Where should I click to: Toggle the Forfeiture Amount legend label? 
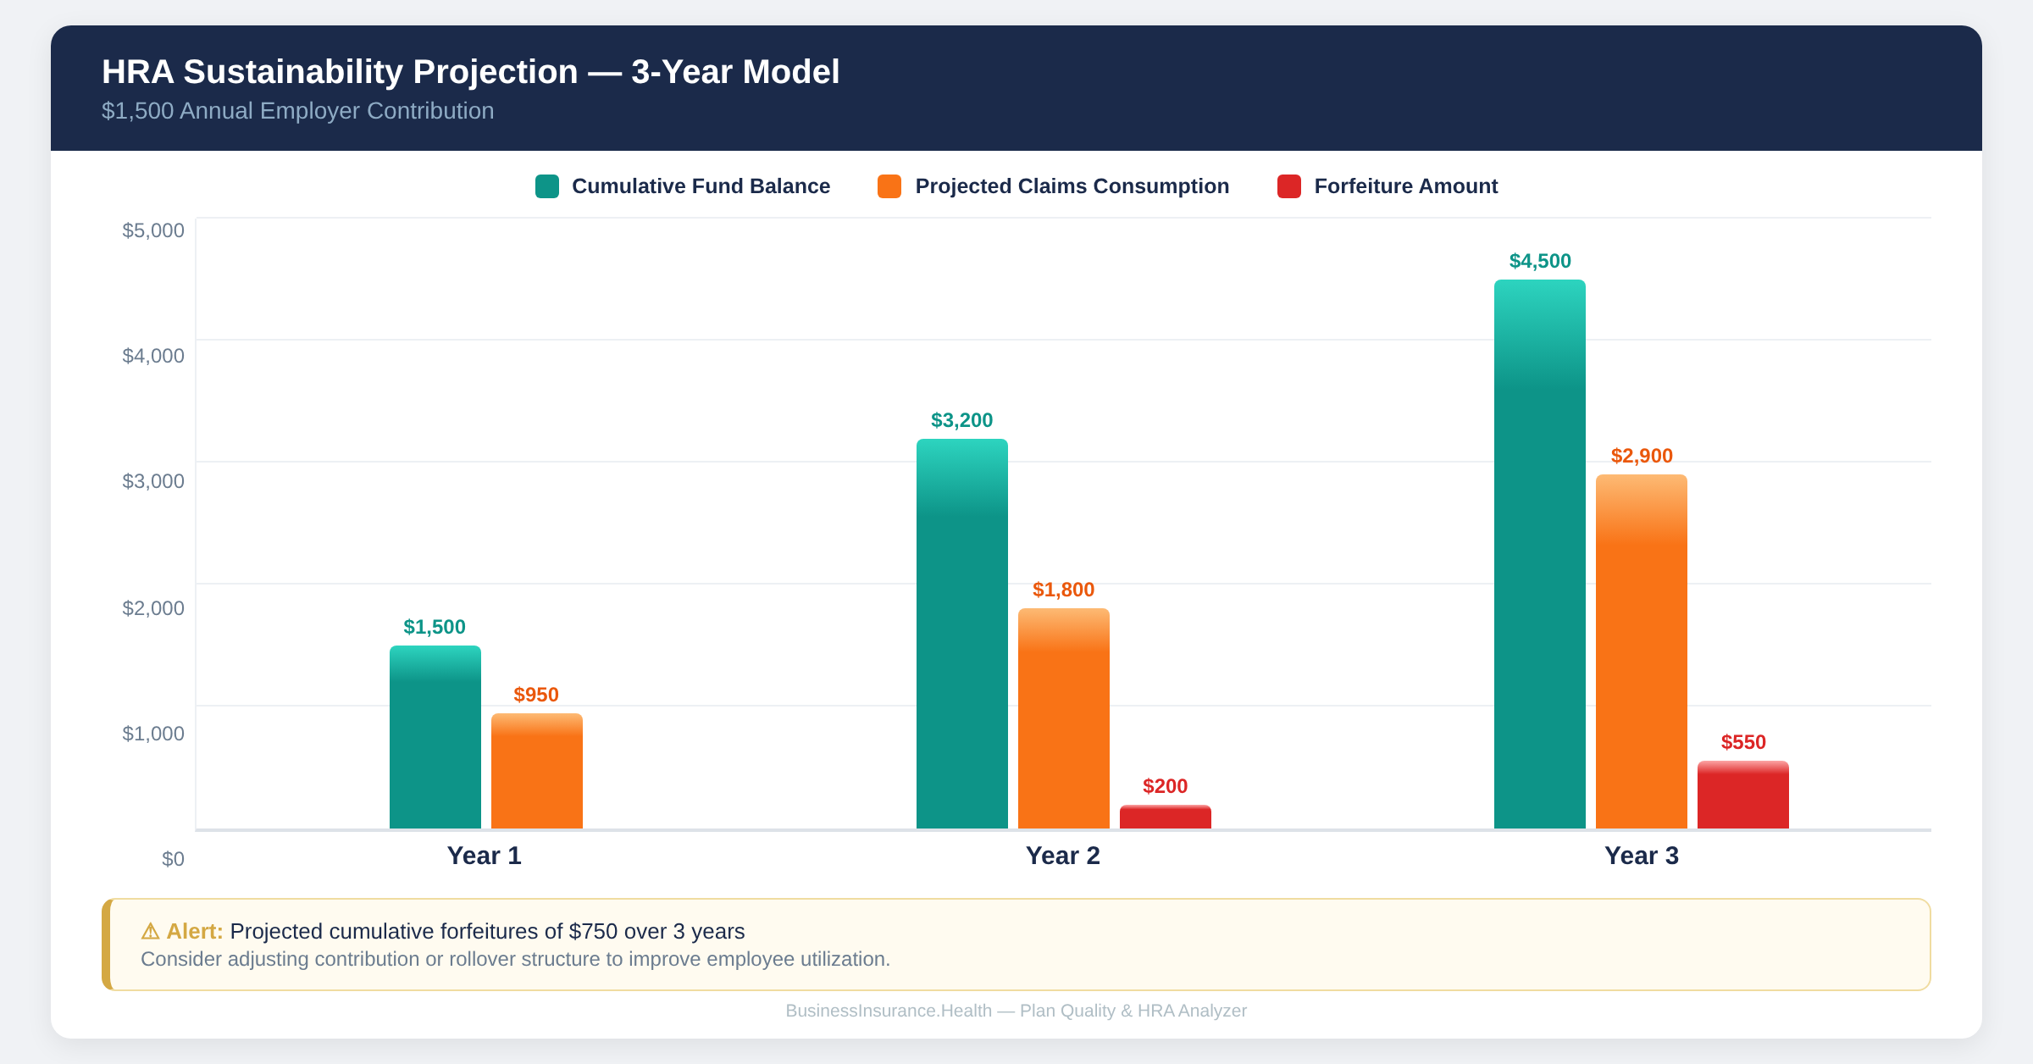[1405, 186]
